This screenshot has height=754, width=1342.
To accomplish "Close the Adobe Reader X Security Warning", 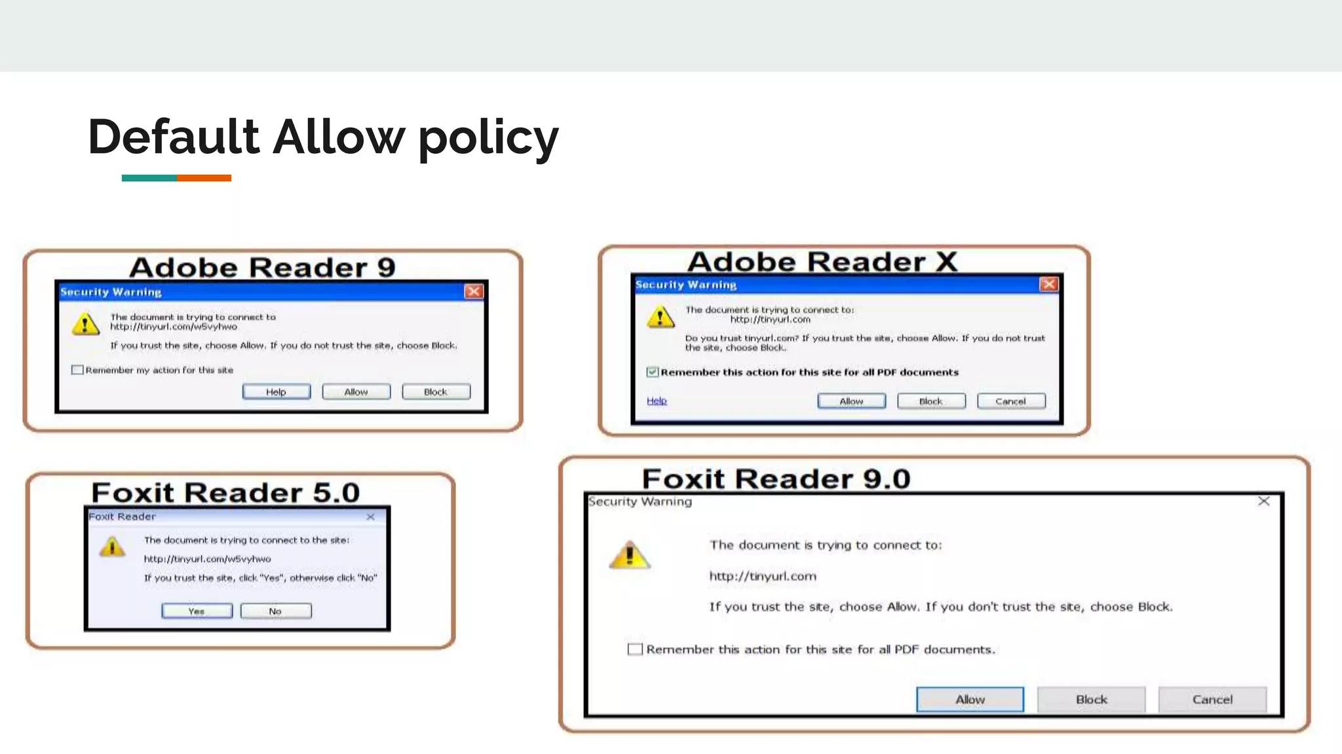I will pyautogui.click(x=1049, y=284).
